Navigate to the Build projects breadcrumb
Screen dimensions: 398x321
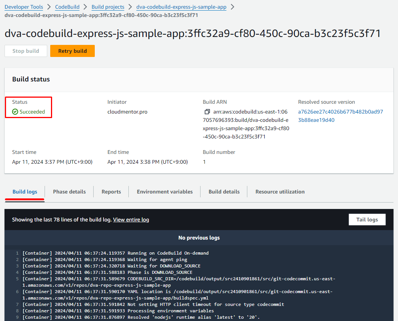(108, 7)
